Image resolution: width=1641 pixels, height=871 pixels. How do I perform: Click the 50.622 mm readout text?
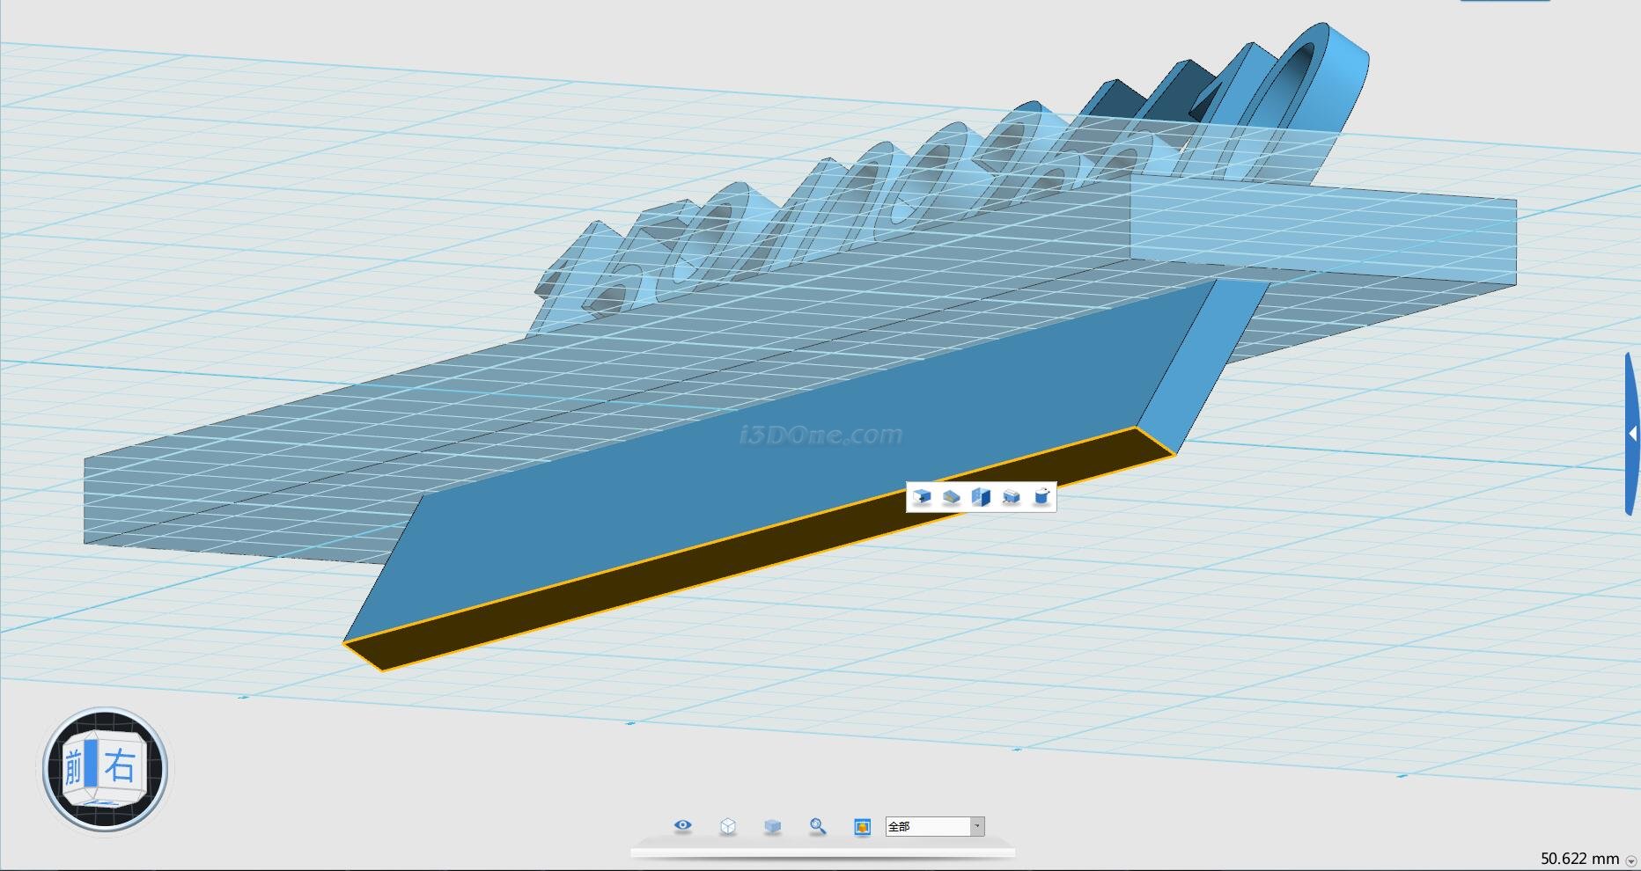[x=1580, y=859]
